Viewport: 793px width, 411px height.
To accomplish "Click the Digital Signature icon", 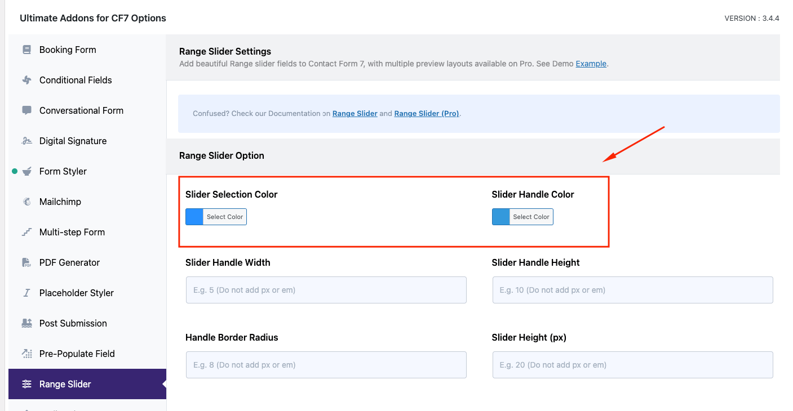I will point(26,141).
